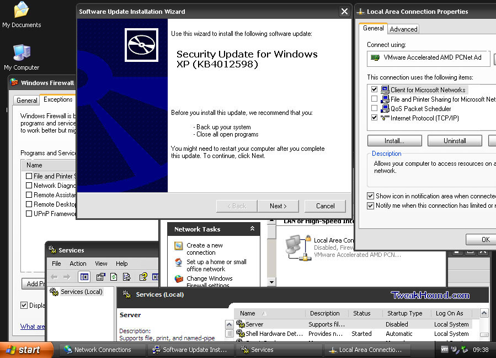This screenshot has height=358, width=496.
Task: Switch to General tab in Windows Firewall
Action: click(27, 101)
